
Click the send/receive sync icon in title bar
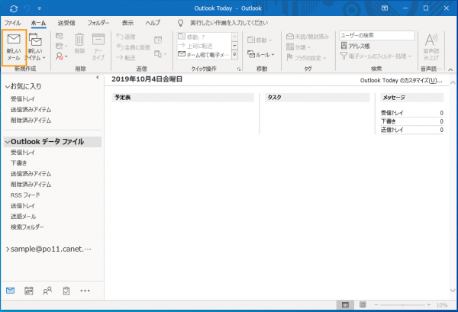[x=14, y=8]
